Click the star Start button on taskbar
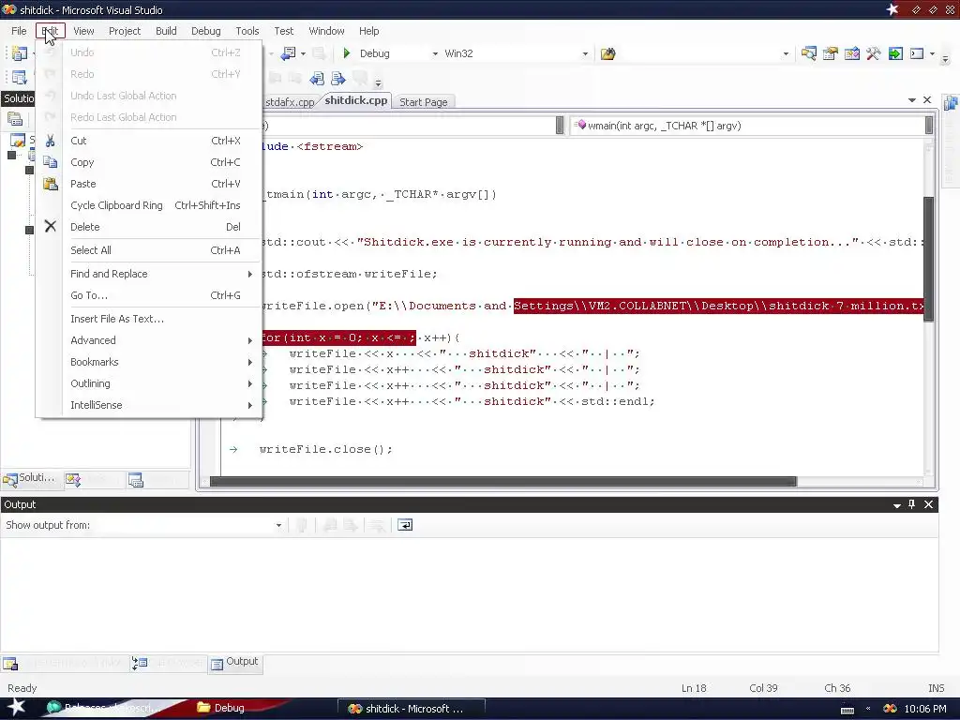Viewport: 960px width, 720px height. (x=15, y=708)
